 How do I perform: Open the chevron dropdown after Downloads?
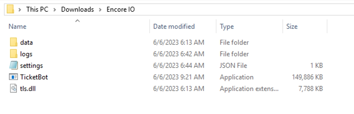pyautogui.click(x=100, y=10)
